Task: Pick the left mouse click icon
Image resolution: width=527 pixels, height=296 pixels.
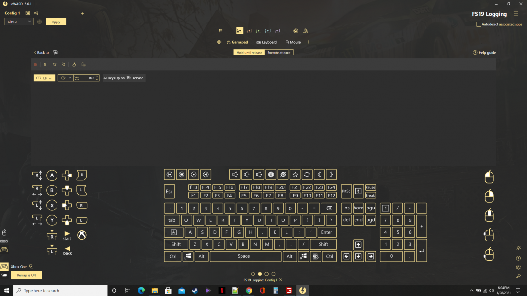Action: coord(489,177)
